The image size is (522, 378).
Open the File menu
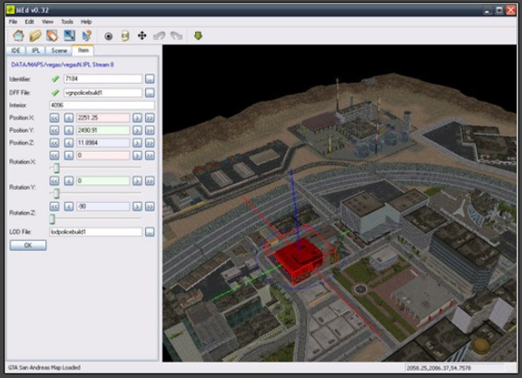pos(13,22)
